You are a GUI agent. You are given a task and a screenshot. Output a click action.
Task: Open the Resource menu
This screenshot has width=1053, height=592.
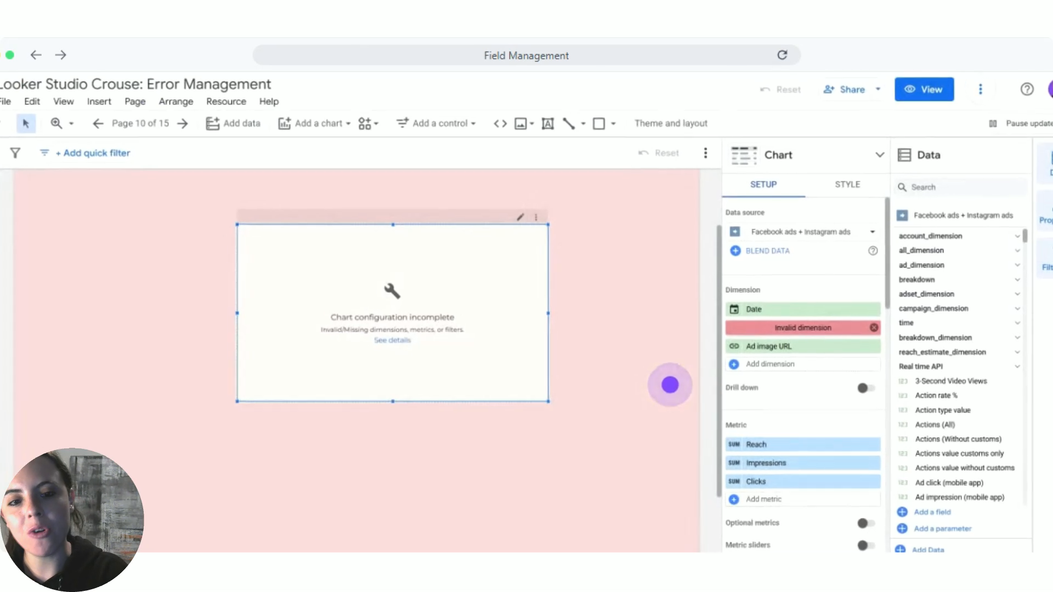[226, 101]
